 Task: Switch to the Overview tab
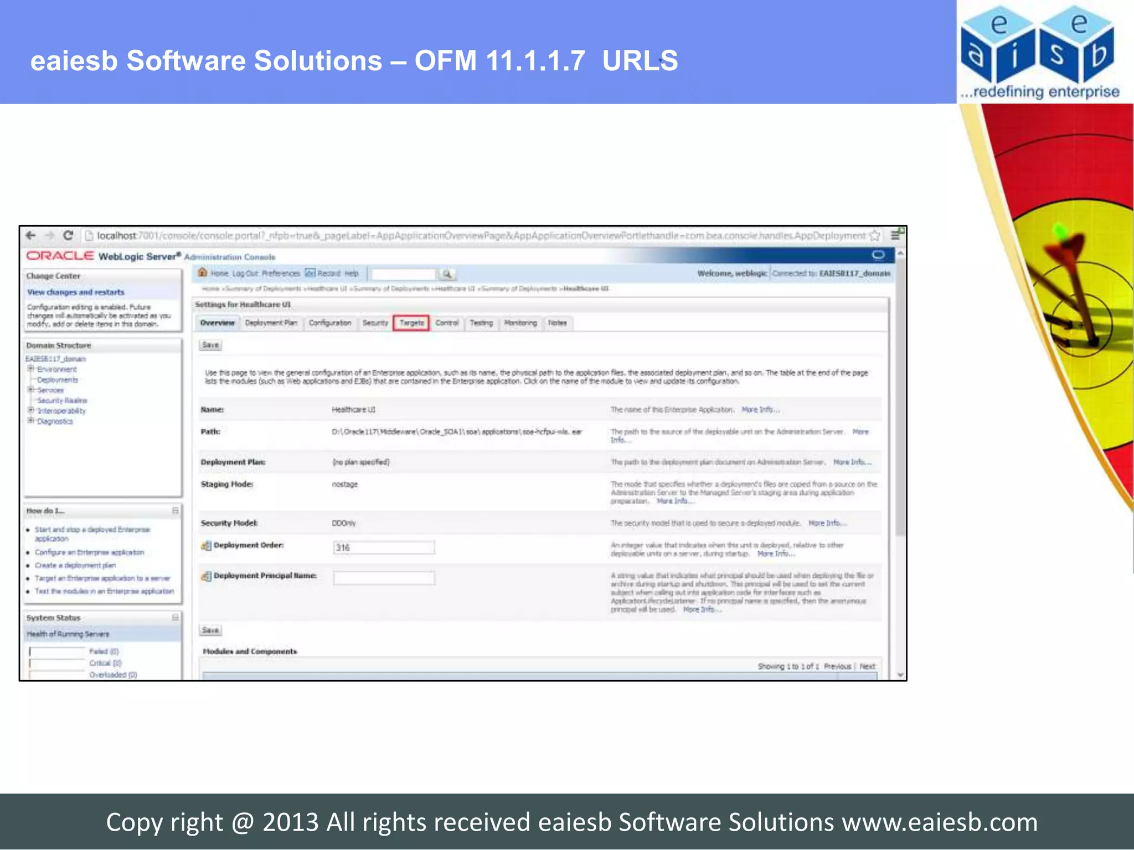(218, 323)
